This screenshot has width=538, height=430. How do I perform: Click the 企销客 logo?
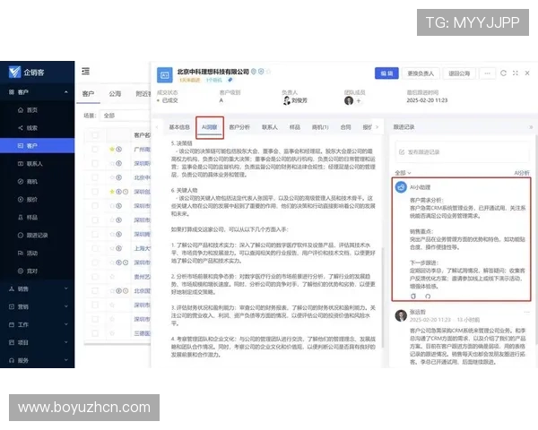(x=27, y=72)
